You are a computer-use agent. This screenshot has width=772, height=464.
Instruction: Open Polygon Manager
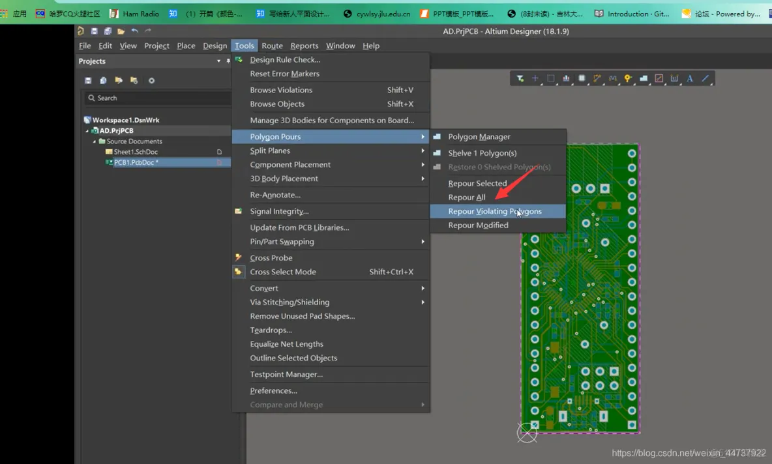(x=497, y=137)
